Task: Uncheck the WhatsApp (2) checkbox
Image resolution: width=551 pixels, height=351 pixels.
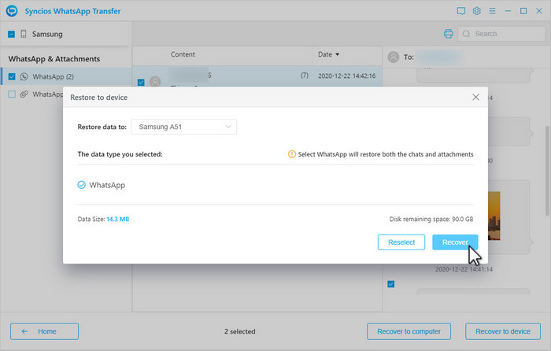Action: coord(12,76)
